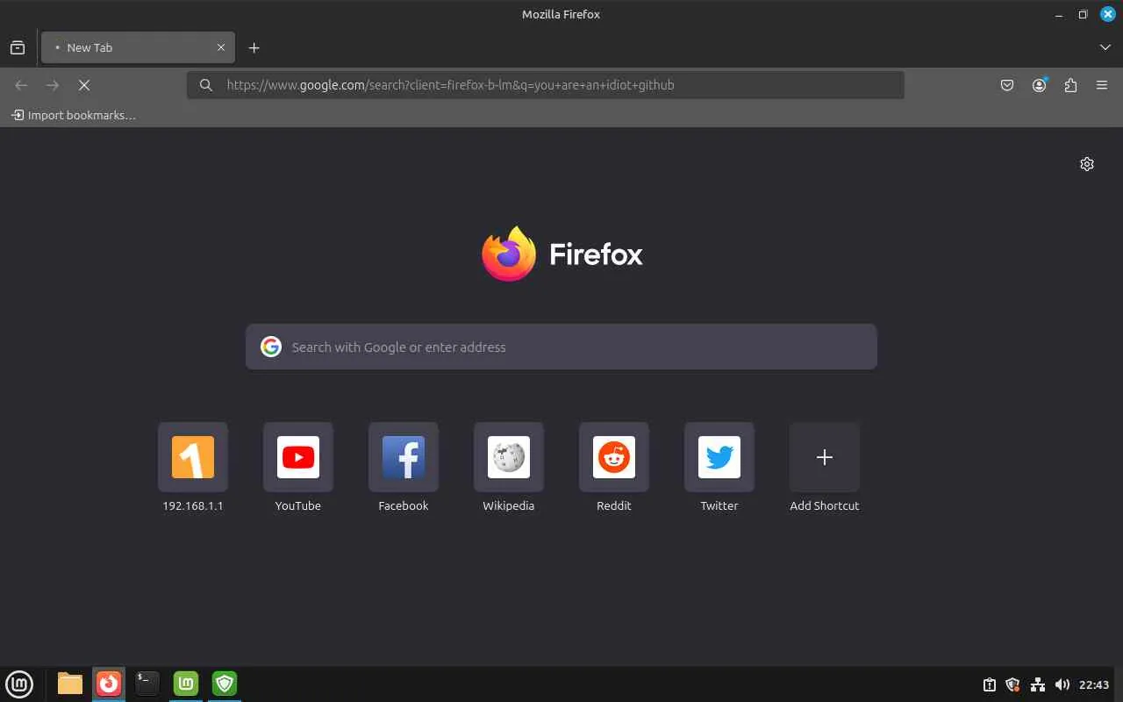This screenshot has width=1123, height=702.
Task: Expand the list all tabs chevron
Action: click(1105, 47)
